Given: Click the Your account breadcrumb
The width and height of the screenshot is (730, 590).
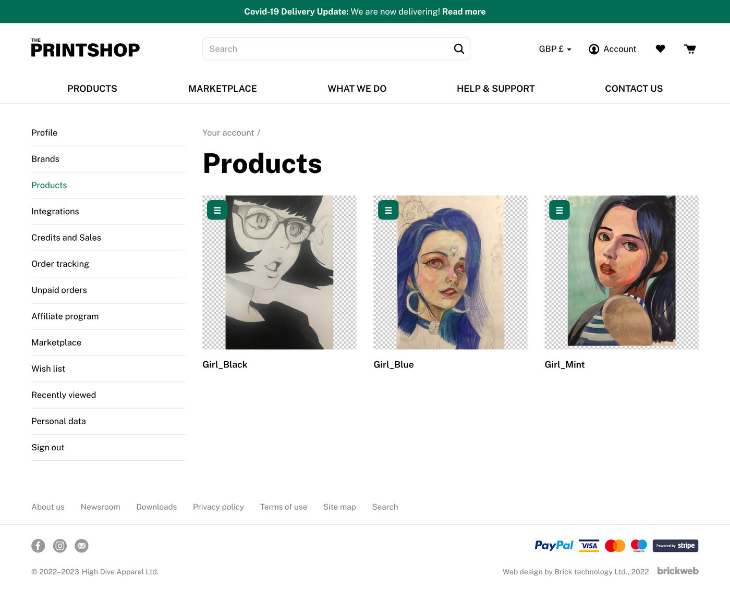Looking at the screenshot, I should pos(228,132).
